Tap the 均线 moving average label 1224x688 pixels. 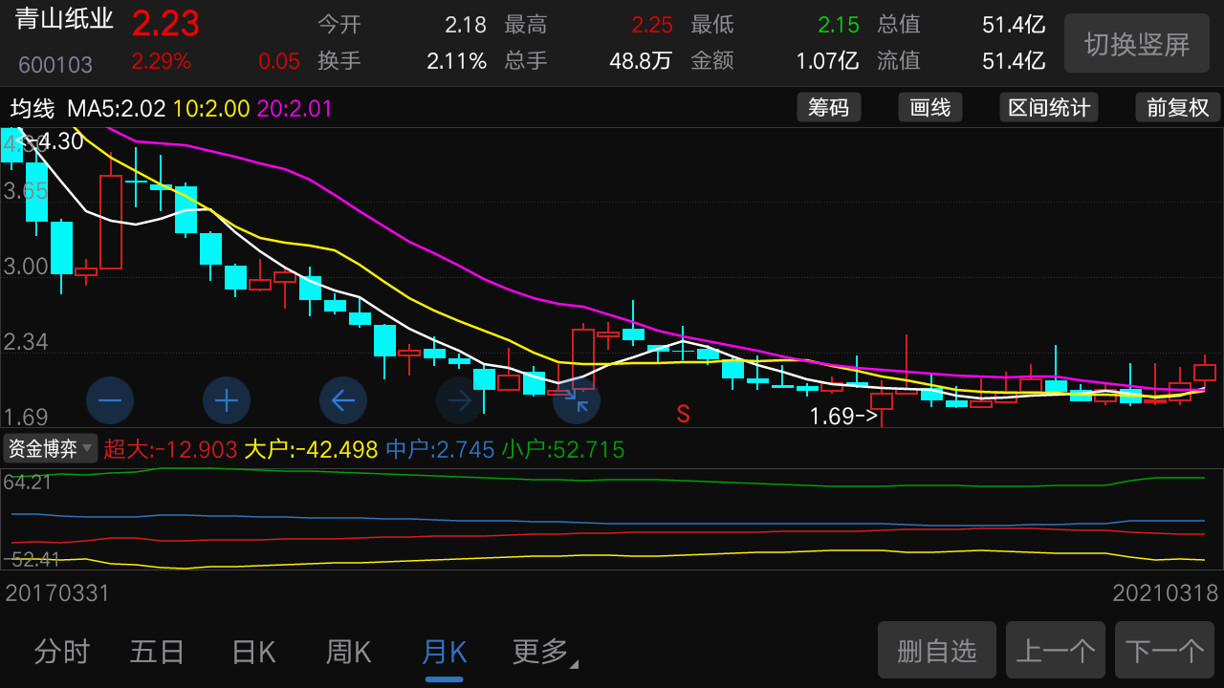(32, 109)
